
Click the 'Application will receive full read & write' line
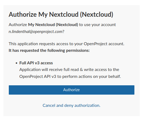(x=69, y=70)
